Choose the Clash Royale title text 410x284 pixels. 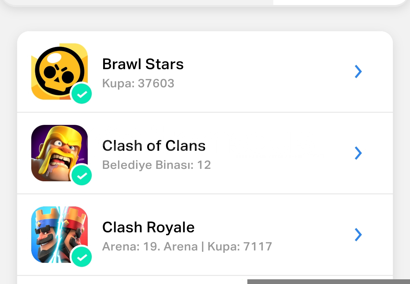[148, 227]
